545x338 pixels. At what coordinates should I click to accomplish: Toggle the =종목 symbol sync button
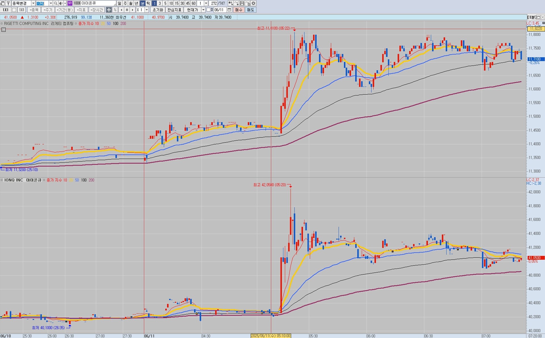click(x=34, y=10)
